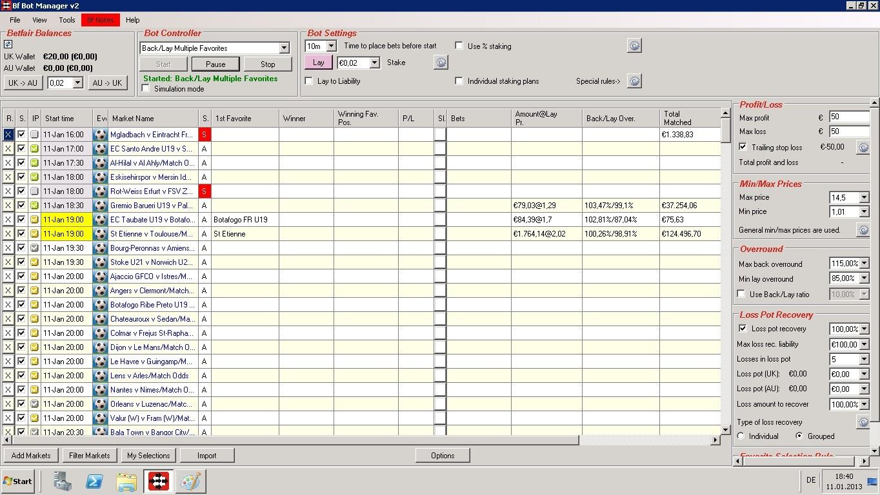Click the Add Markets button

[31, 456]
